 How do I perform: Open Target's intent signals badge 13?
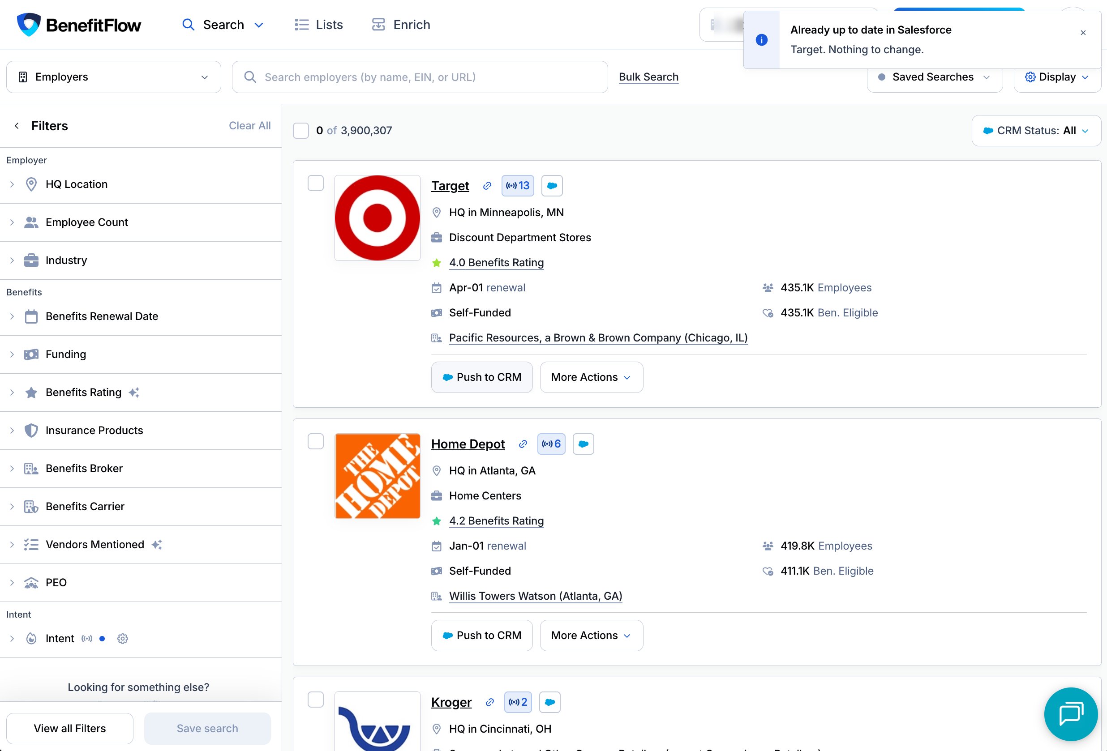click(x=518, y=186)
